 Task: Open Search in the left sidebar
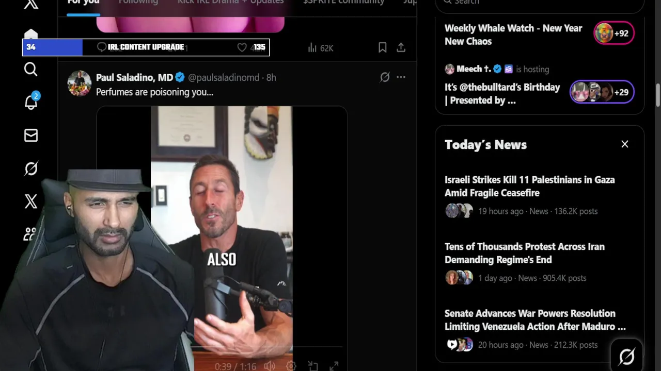(31, 69)
